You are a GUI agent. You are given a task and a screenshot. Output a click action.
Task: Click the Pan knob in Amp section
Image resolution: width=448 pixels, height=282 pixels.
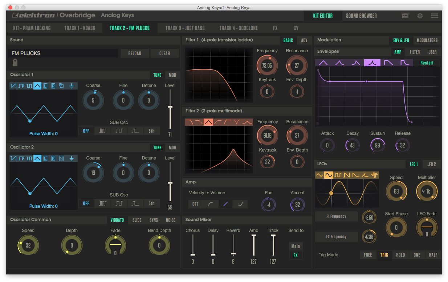click(268, 204)
